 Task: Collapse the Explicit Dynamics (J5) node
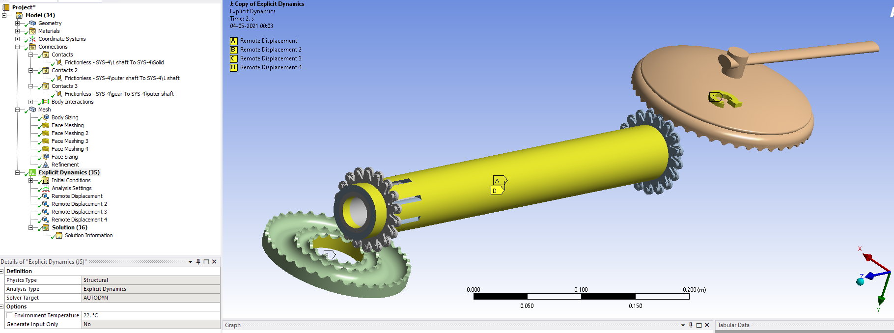pos(18,172)
